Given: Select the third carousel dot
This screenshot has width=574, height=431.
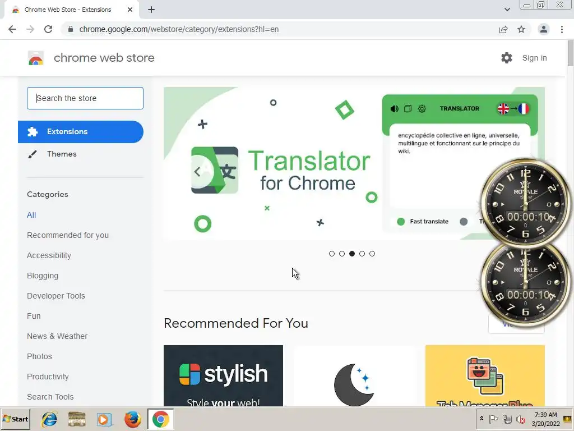Looking at the screenshot, I should point(352,254).
